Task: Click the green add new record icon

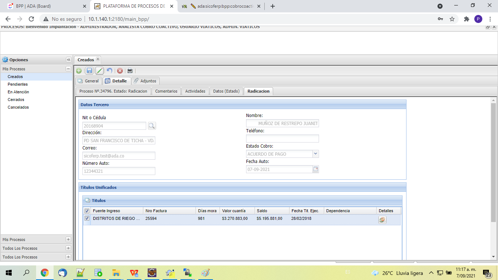Action: coord(79,71)
